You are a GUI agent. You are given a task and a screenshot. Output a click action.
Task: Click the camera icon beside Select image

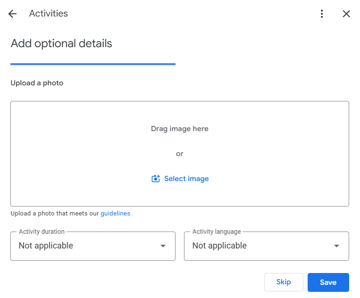pyautogui.click(x=156, y=179)
